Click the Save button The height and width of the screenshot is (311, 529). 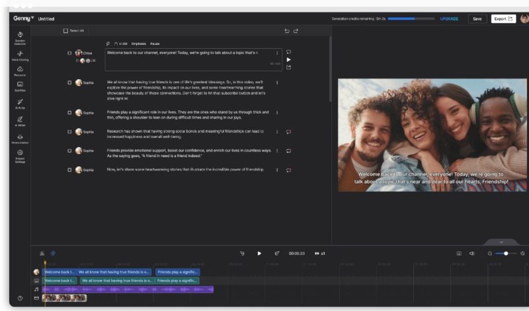(477, 18)
